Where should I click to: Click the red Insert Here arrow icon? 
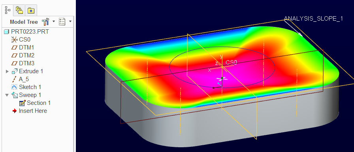(15, 111)
